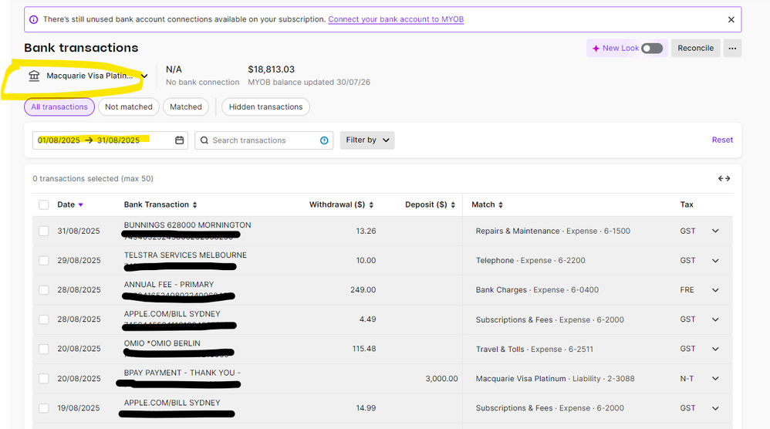Tick the checkbox for the 28/08/2025 APPLE.COM/BILL row
This screenshot has height=429, width=770.
click(44, 319)
